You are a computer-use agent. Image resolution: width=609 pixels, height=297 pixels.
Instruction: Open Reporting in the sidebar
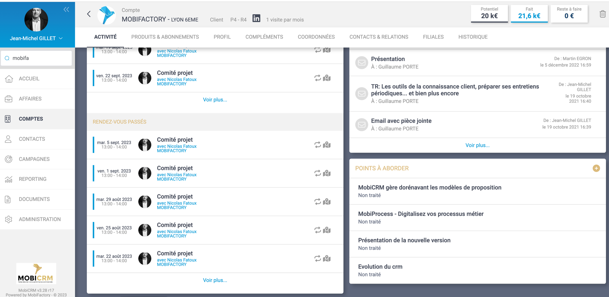[33, 179]
